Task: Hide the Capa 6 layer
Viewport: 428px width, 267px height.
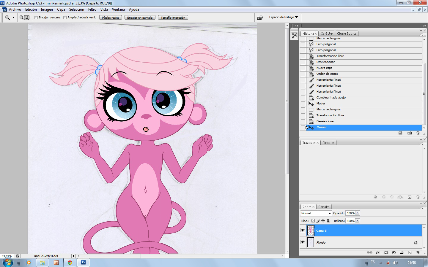Action: click(x=303, y=230)
